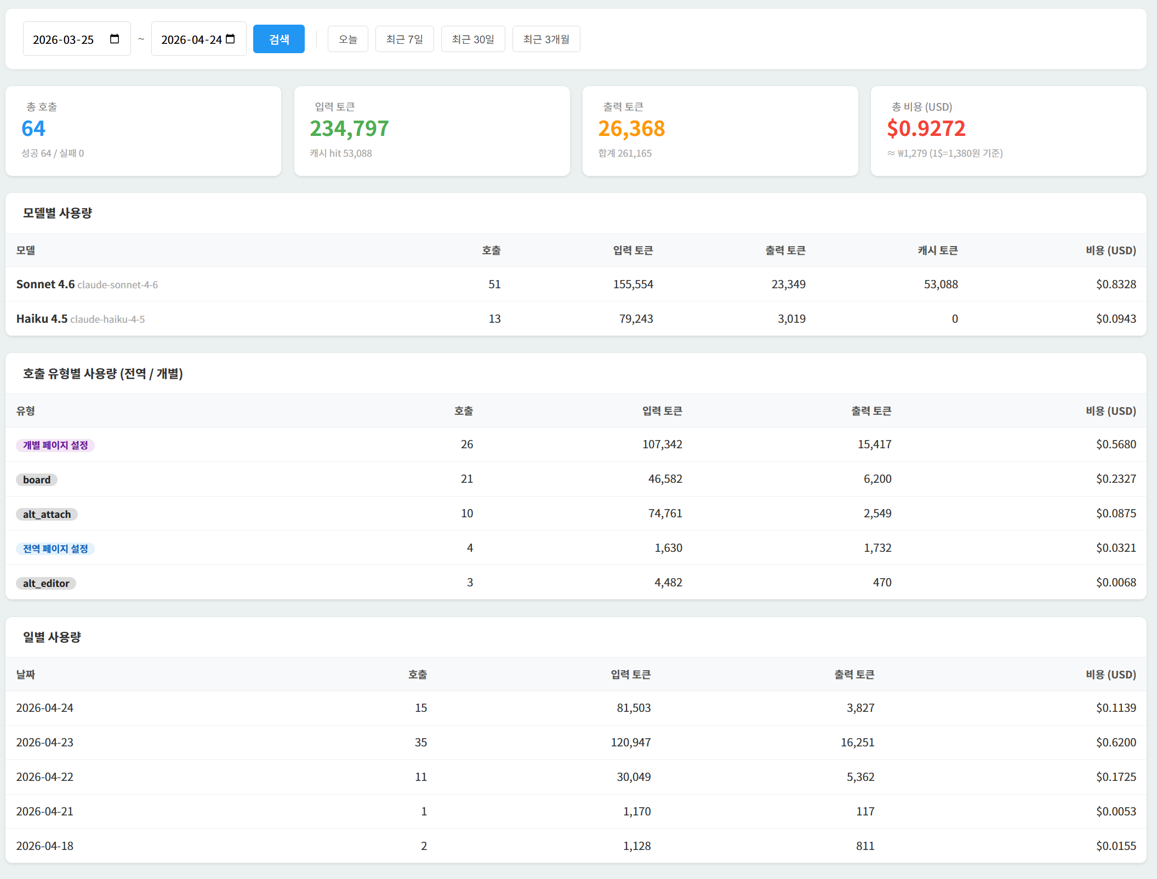Click the 총 호출 summary card

pos(143,130)
